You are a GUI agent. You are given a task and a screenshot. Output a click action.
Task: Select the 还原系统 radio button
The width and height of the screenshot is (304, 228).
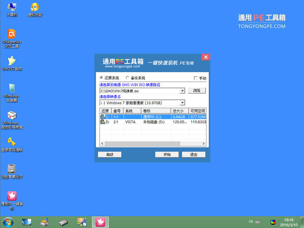102,78
